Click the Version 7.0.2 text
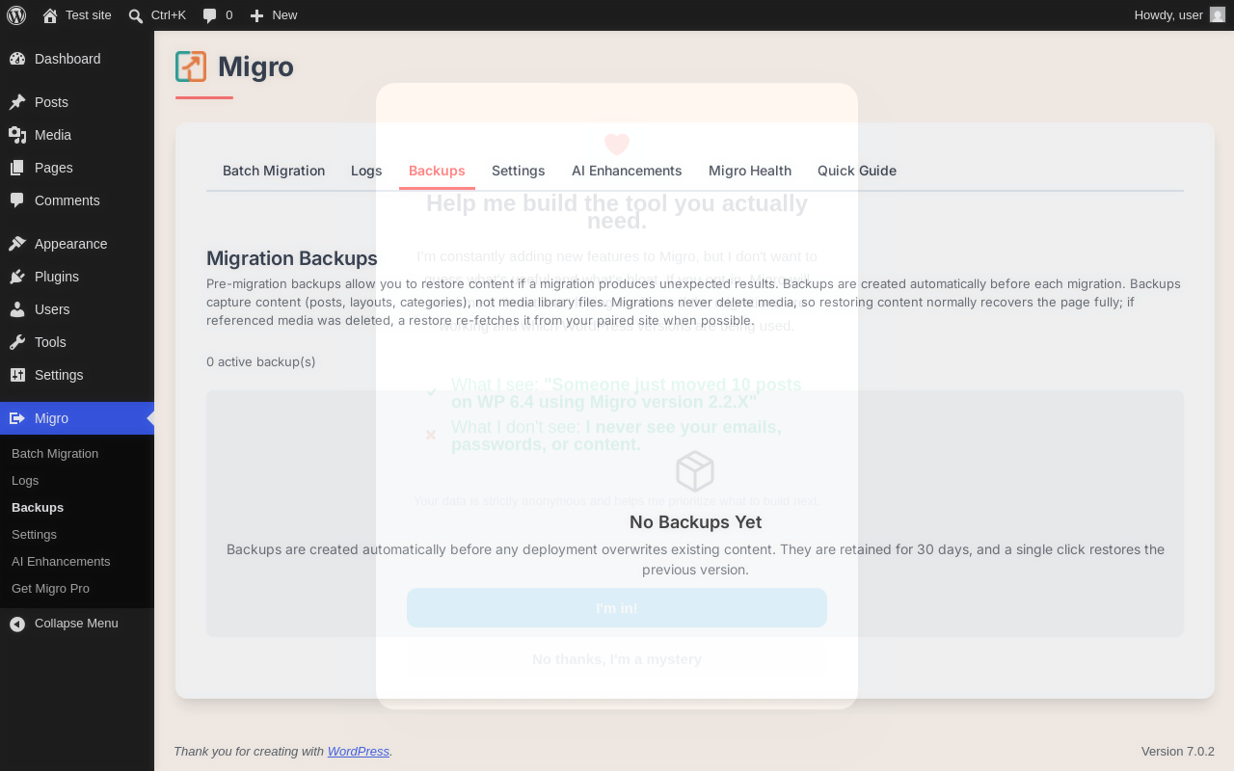The height and width of the screenshot is (771, 1234). click(x=1178, y=751)
